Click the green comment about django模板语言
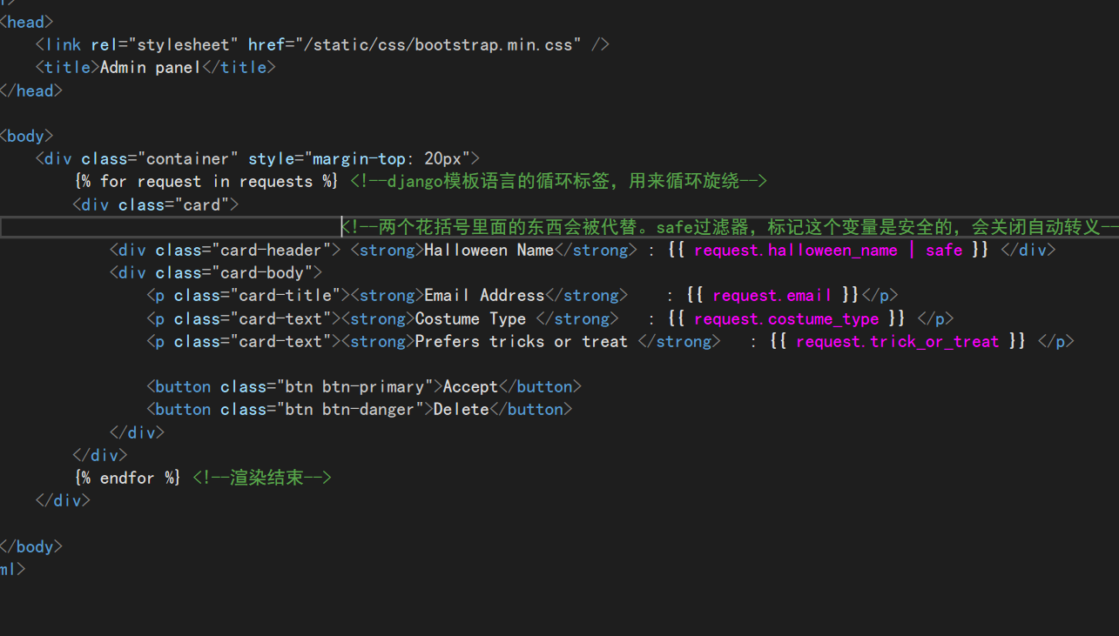This screenshot has height=636, width=1119. click(558, 182)
